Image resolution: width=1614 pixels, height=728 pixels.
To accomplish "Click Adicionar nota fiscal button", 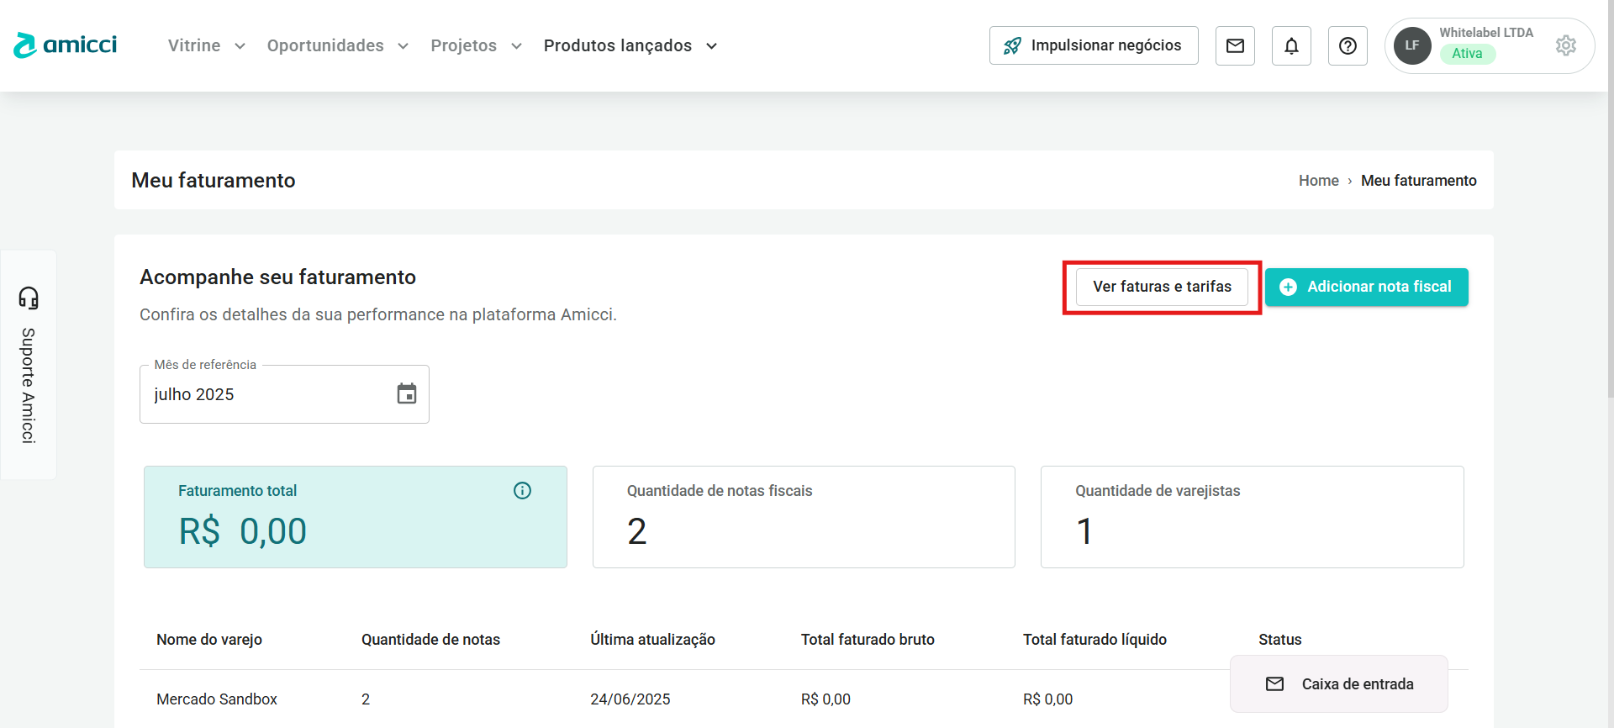I will [1366, 287].
